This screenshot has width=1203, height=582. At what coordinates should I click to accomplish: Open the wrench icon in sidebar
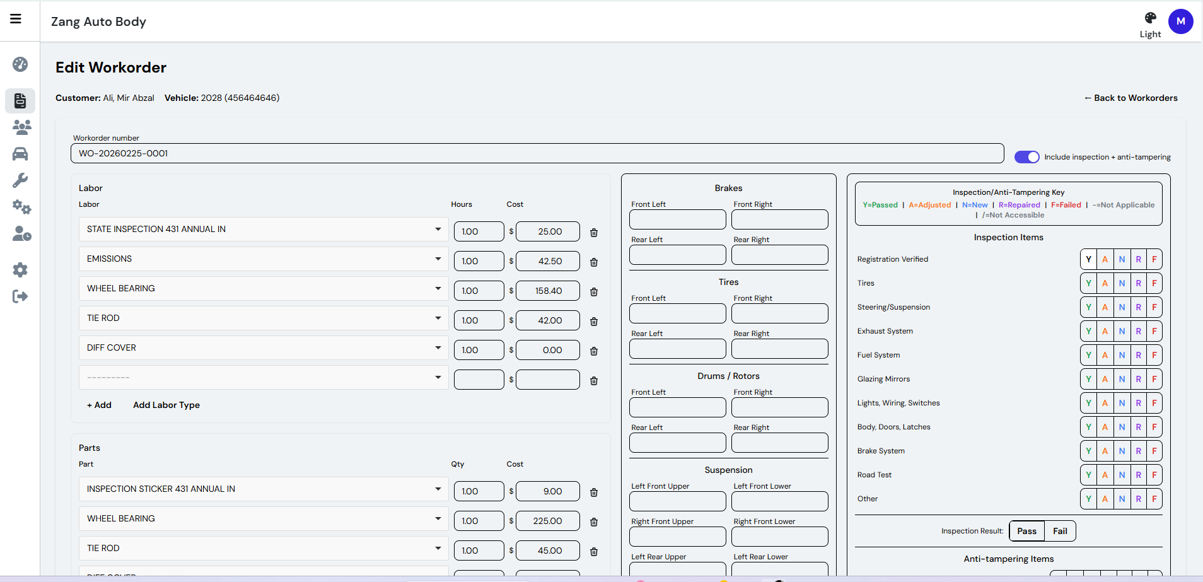[x=20, y=180]
